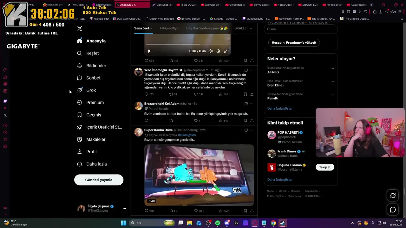The width and height of the screenshot is (406, 228).
Task: Like the post with 3 B likes
Action: 198,60
